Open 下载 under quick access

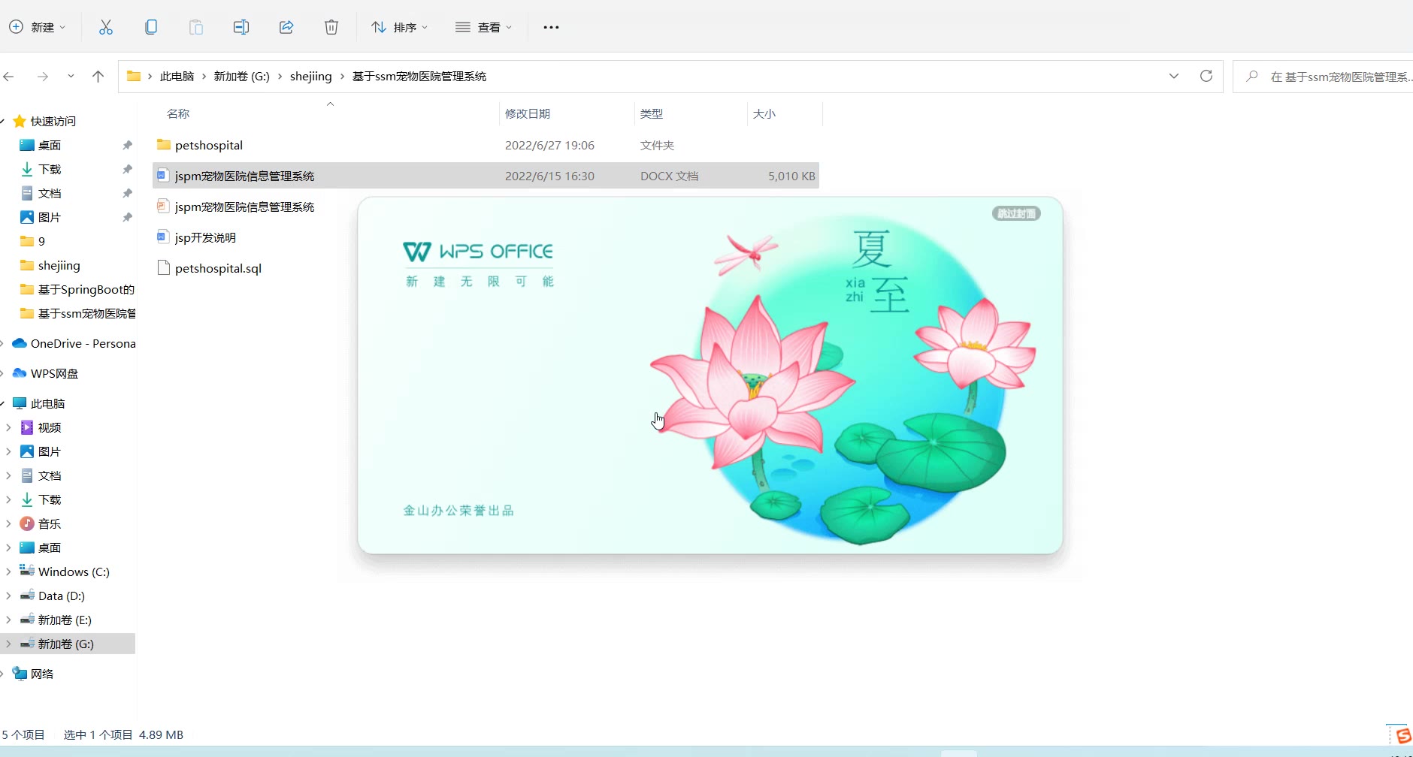click(x=50, y=169)
